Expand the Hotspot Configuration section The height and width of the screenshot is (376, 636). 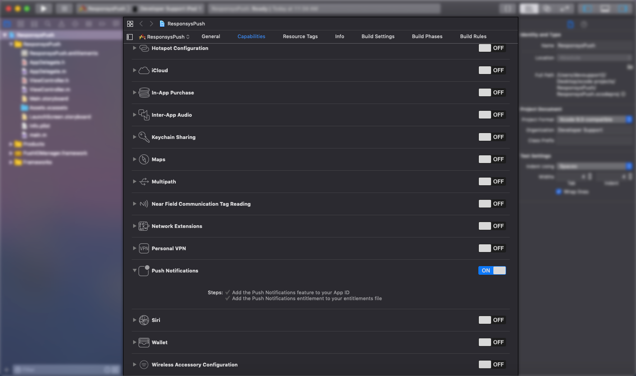134,48
